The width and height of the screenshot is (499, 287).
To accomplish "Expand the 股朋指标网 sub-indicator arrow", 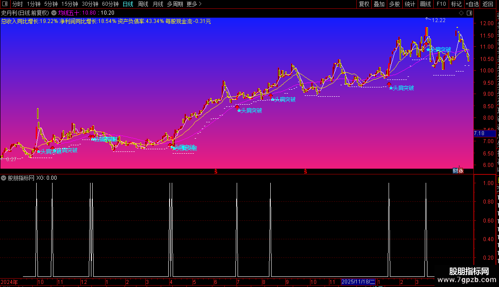I will [4, 178].
